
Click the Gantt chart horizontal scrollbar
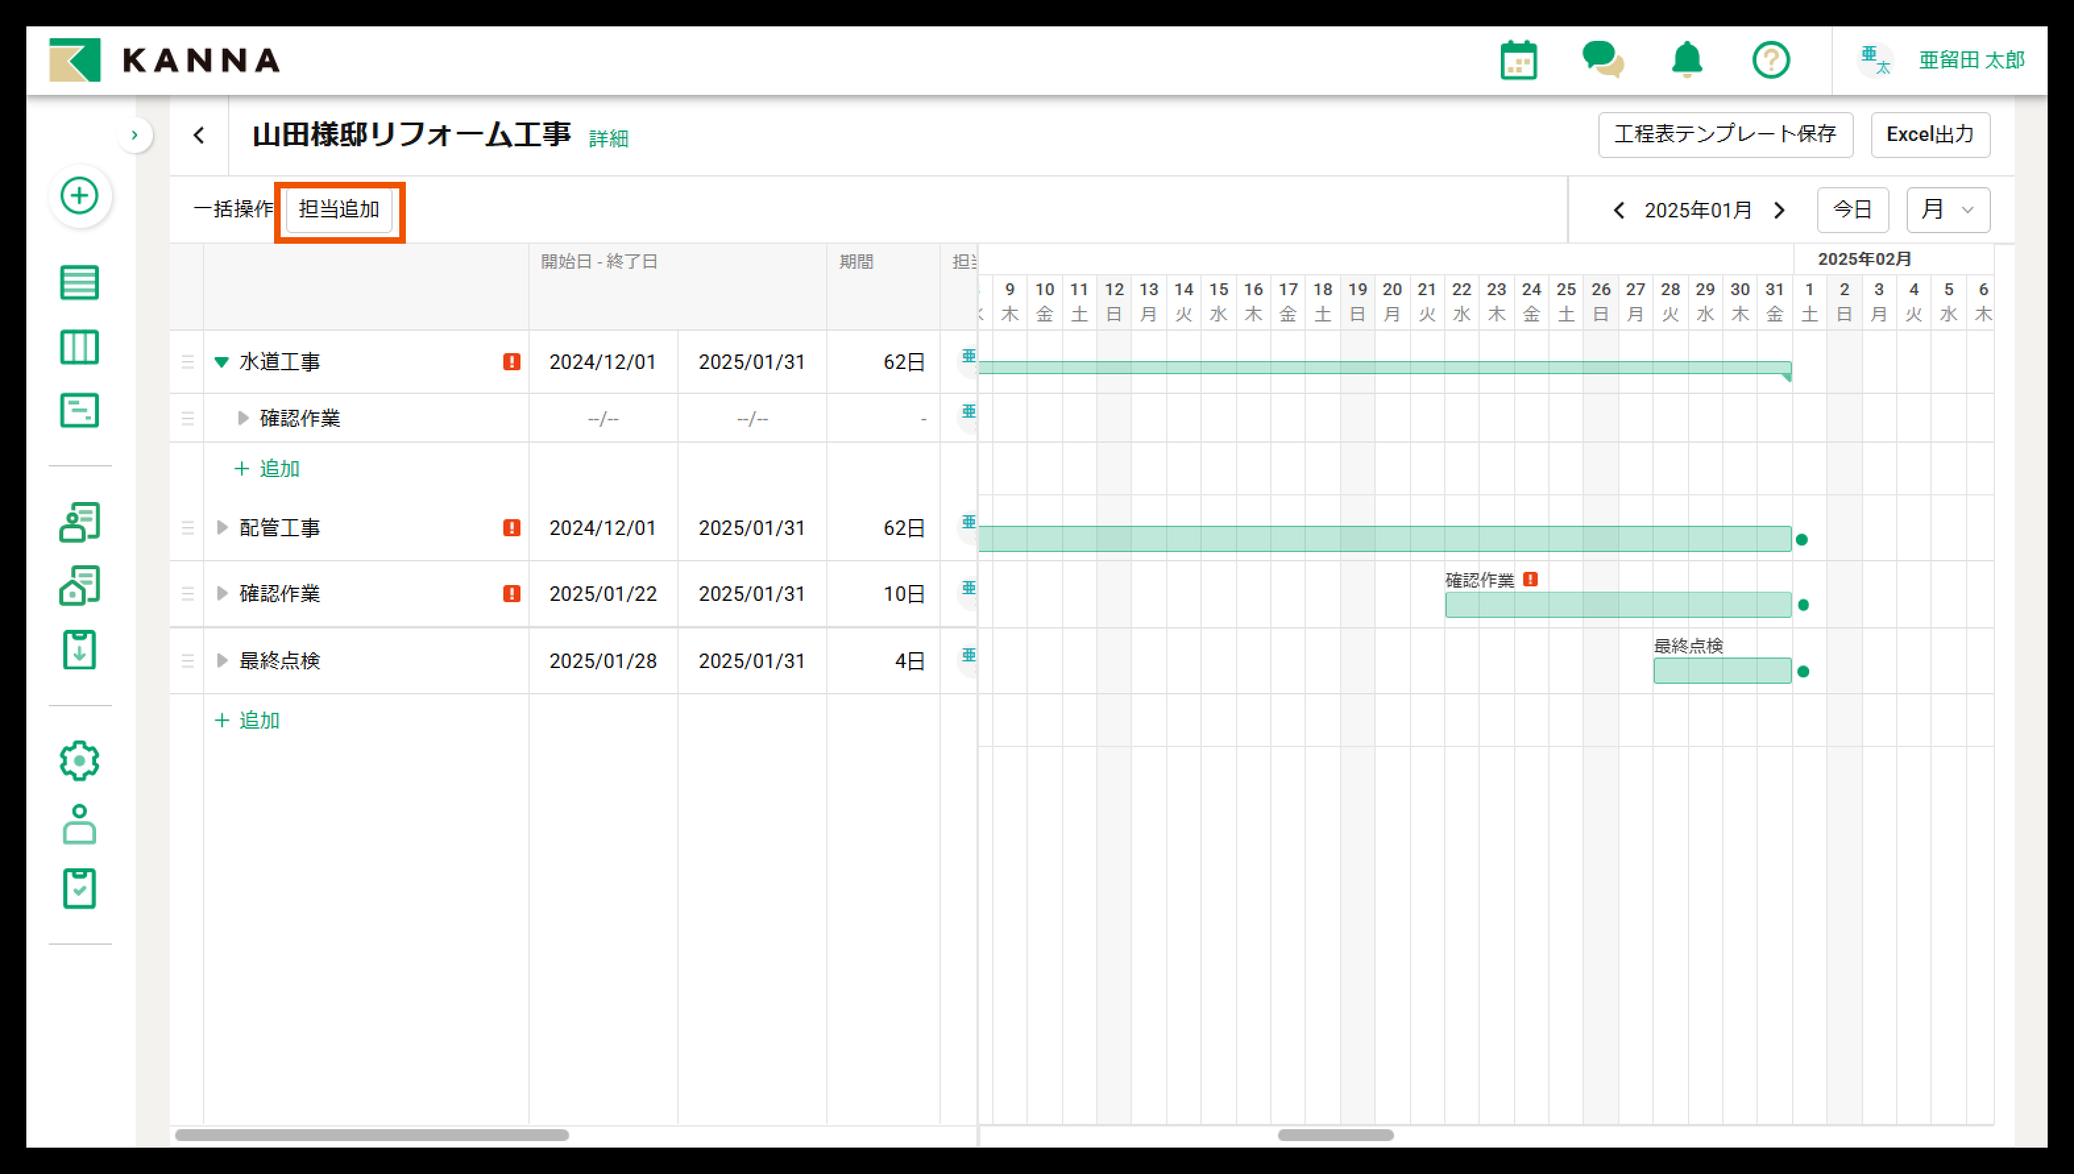[1335, 1135]
